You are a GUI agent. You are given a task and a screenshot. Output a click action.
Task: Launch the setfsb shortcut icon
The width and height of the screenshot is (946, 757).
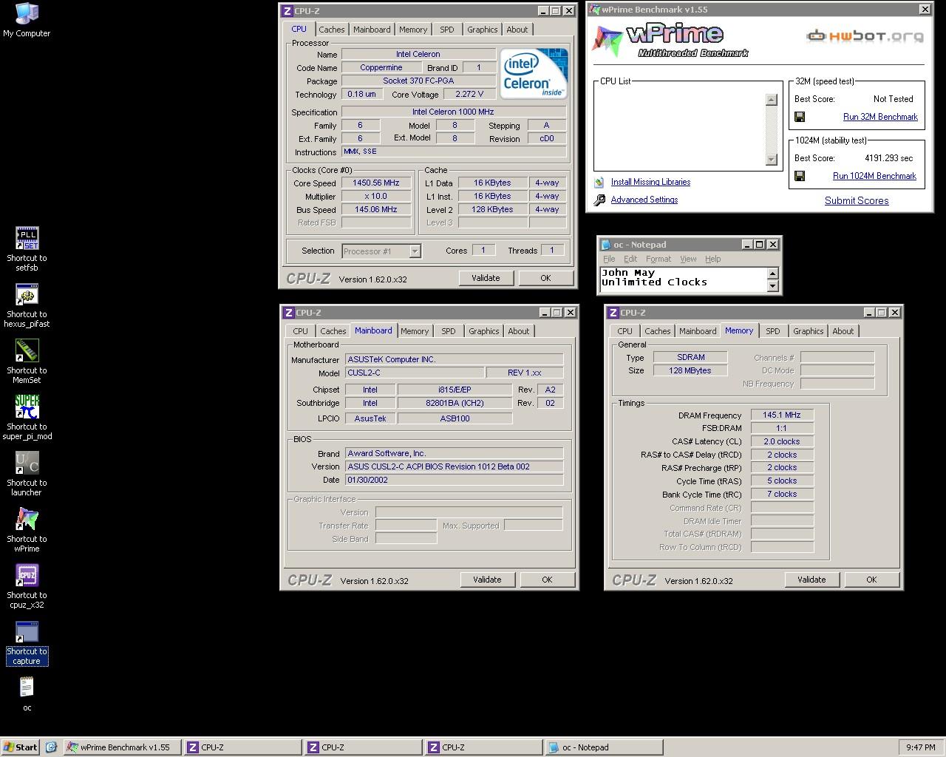tap(27, 238)
